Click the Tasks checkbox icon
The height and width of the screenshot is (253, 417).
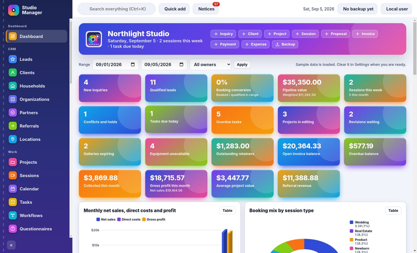coord(13,202)
